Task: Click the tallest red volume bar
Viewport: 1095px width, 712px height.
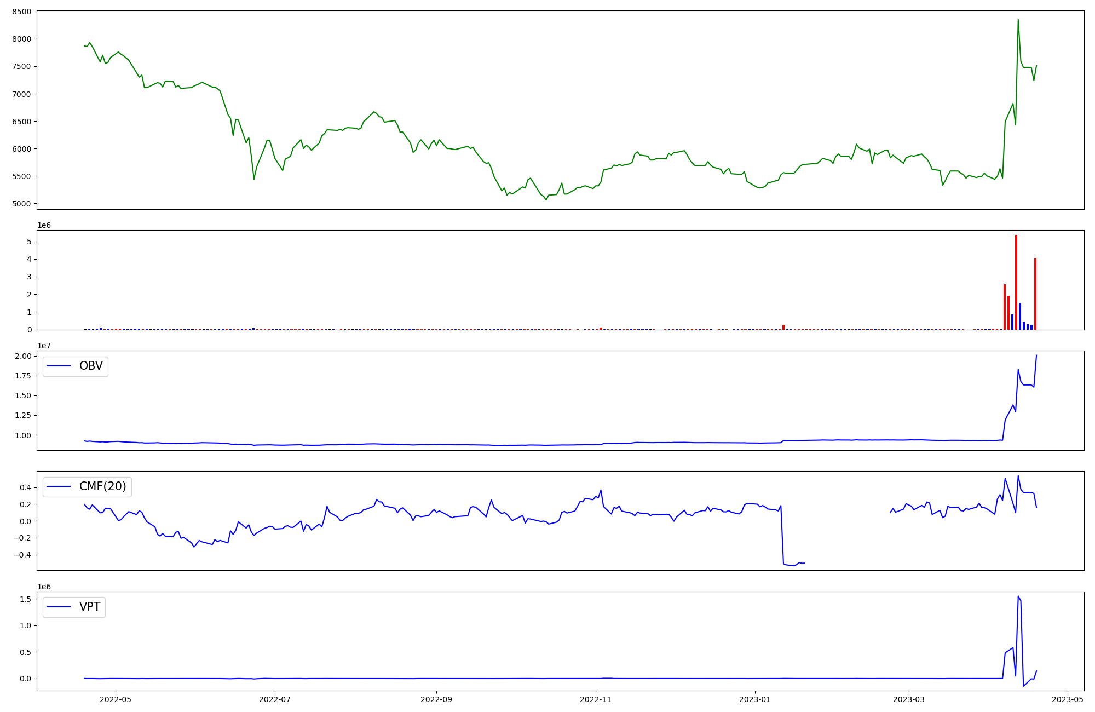Action: [x=1016, y=282]
